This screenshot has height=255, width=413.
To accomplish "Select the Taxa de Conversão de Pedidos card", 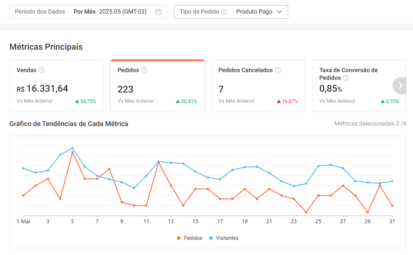I will click(x=352, y=86).
